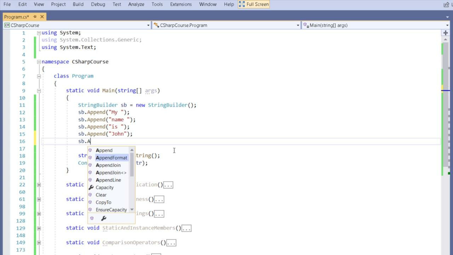Viewport: 453px width, 255px height.
Task: Open the Debug menu
Action: pyautogui.click(x=98, y=4)
